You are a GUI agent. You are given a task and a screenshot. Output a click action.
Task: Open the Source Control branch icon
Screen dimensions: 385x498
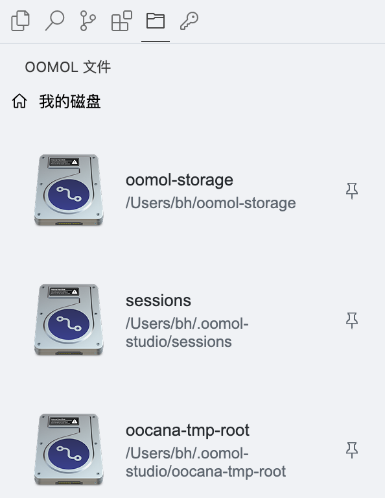click(88, 21)
